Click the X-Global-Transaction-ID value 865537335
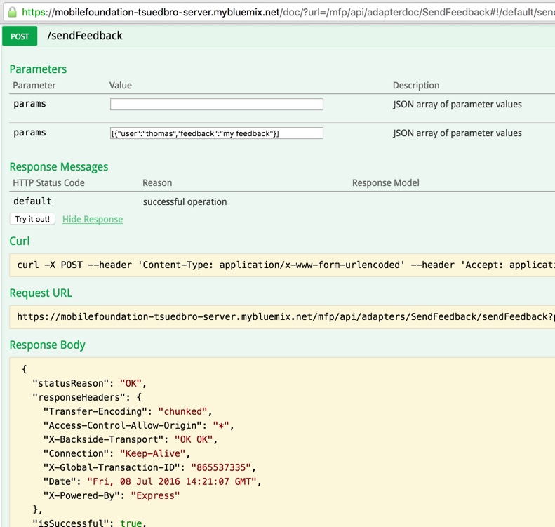 (x=229, y=467)
